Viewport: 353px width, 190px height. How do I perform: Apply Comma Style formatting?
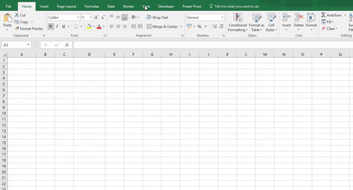point(206,26)
